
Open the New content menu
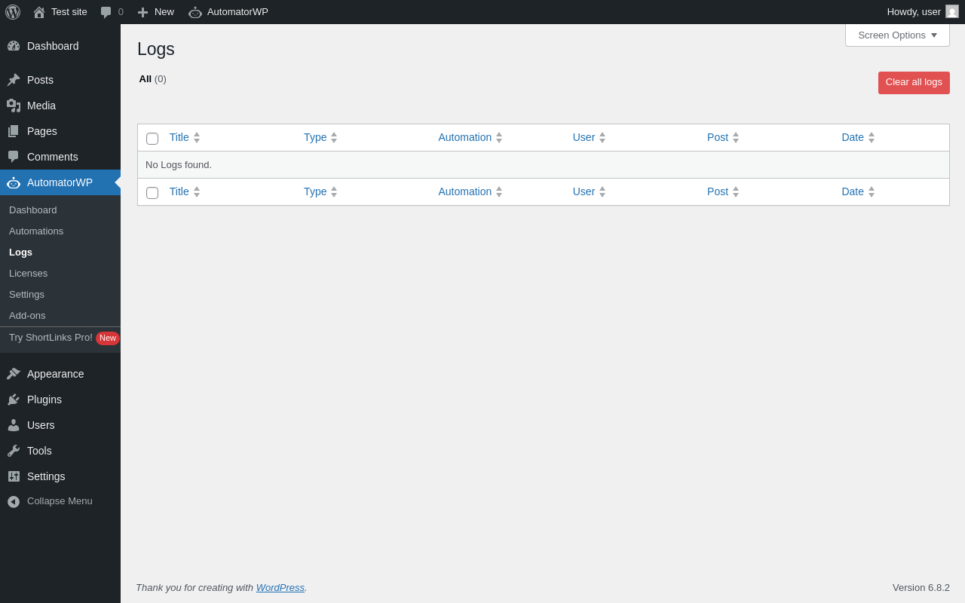click(156, 12)
